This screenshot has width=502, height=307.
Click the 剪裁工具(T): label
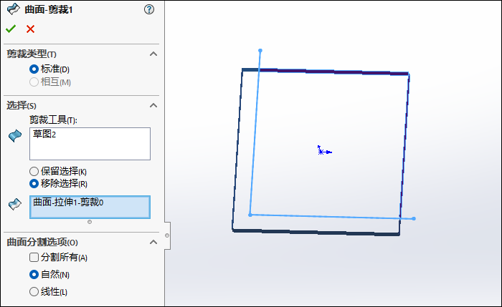tap(53, 120)
